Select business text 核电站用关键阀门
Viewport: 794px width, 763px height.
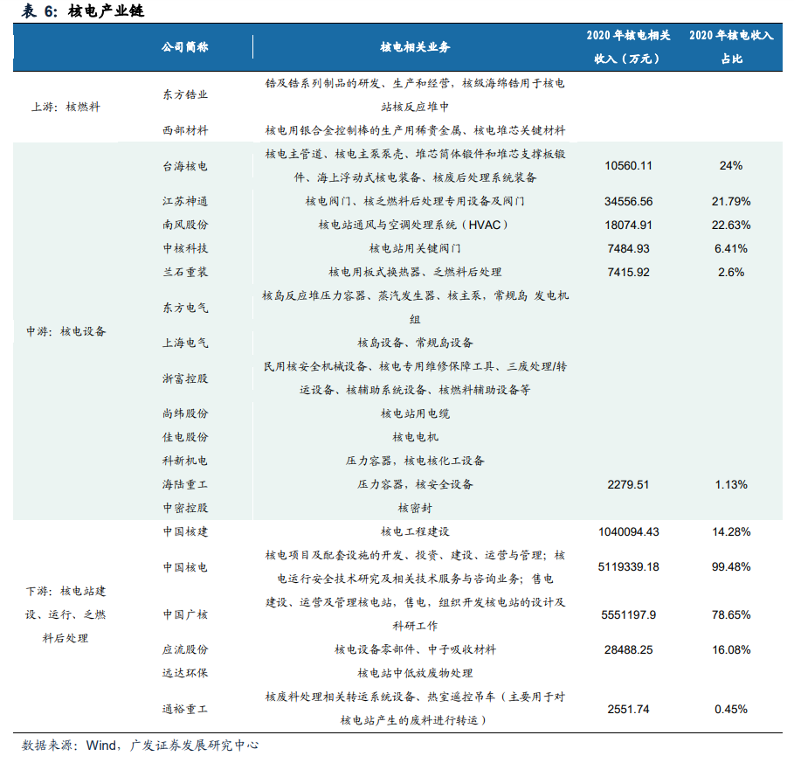click(415, 248)
